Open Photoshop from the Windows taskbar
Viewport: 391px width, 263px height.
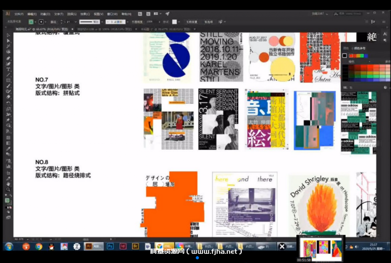click(x=110, y=246)
